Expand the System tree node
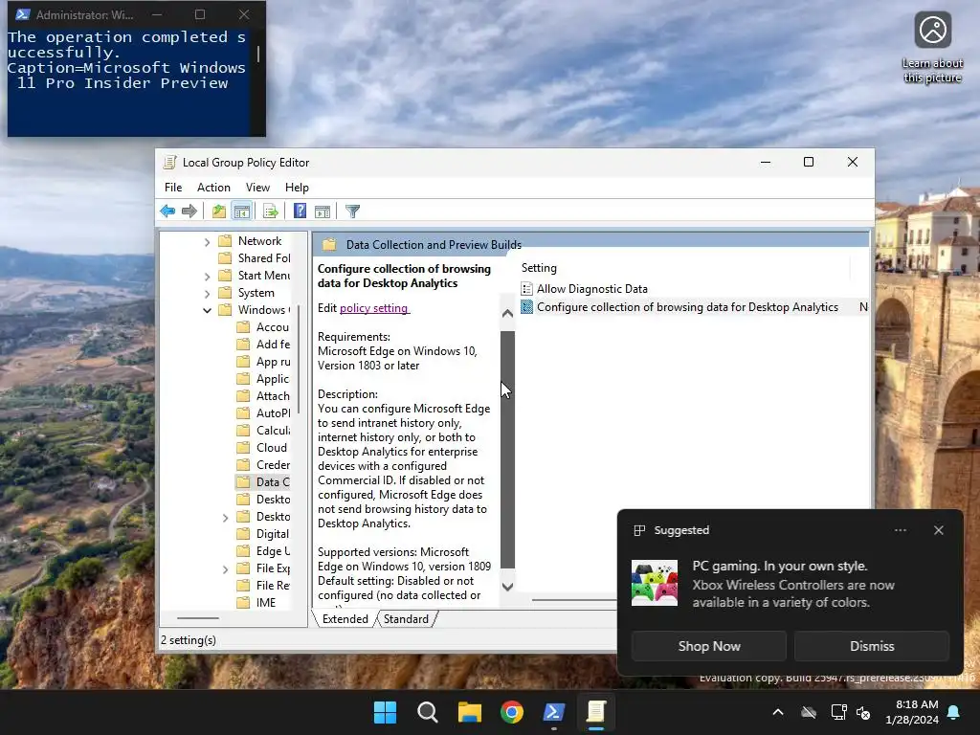 click(x=207, y=293)
